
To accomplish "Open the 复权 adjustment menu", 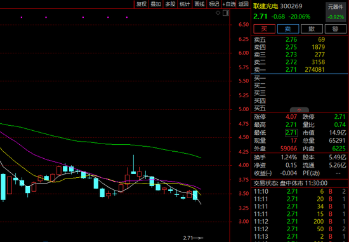I will (142, 4).
